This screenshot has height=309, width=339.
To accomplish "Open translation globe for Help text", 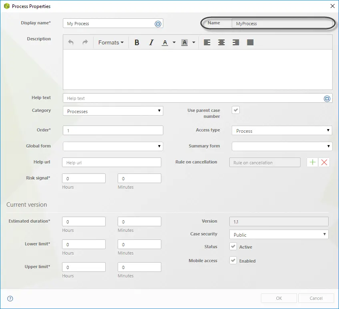I will point(327,99).
